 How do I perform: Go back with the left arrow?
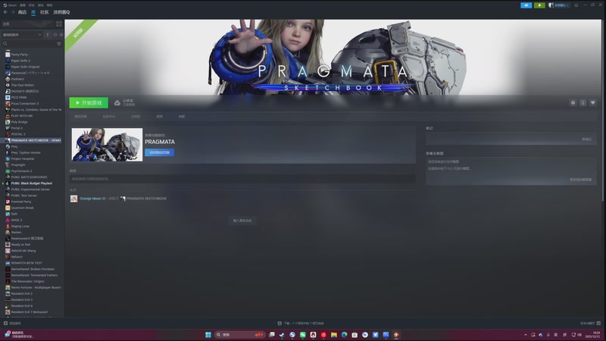pos(6,12)
